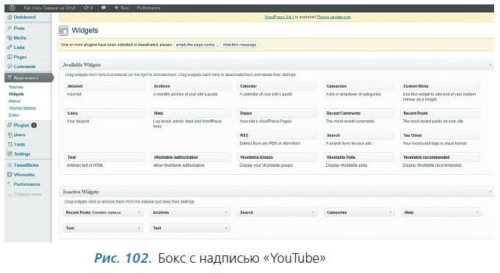
Task: Click the VKontakte icon in sidebar
Action: point(10,175)
